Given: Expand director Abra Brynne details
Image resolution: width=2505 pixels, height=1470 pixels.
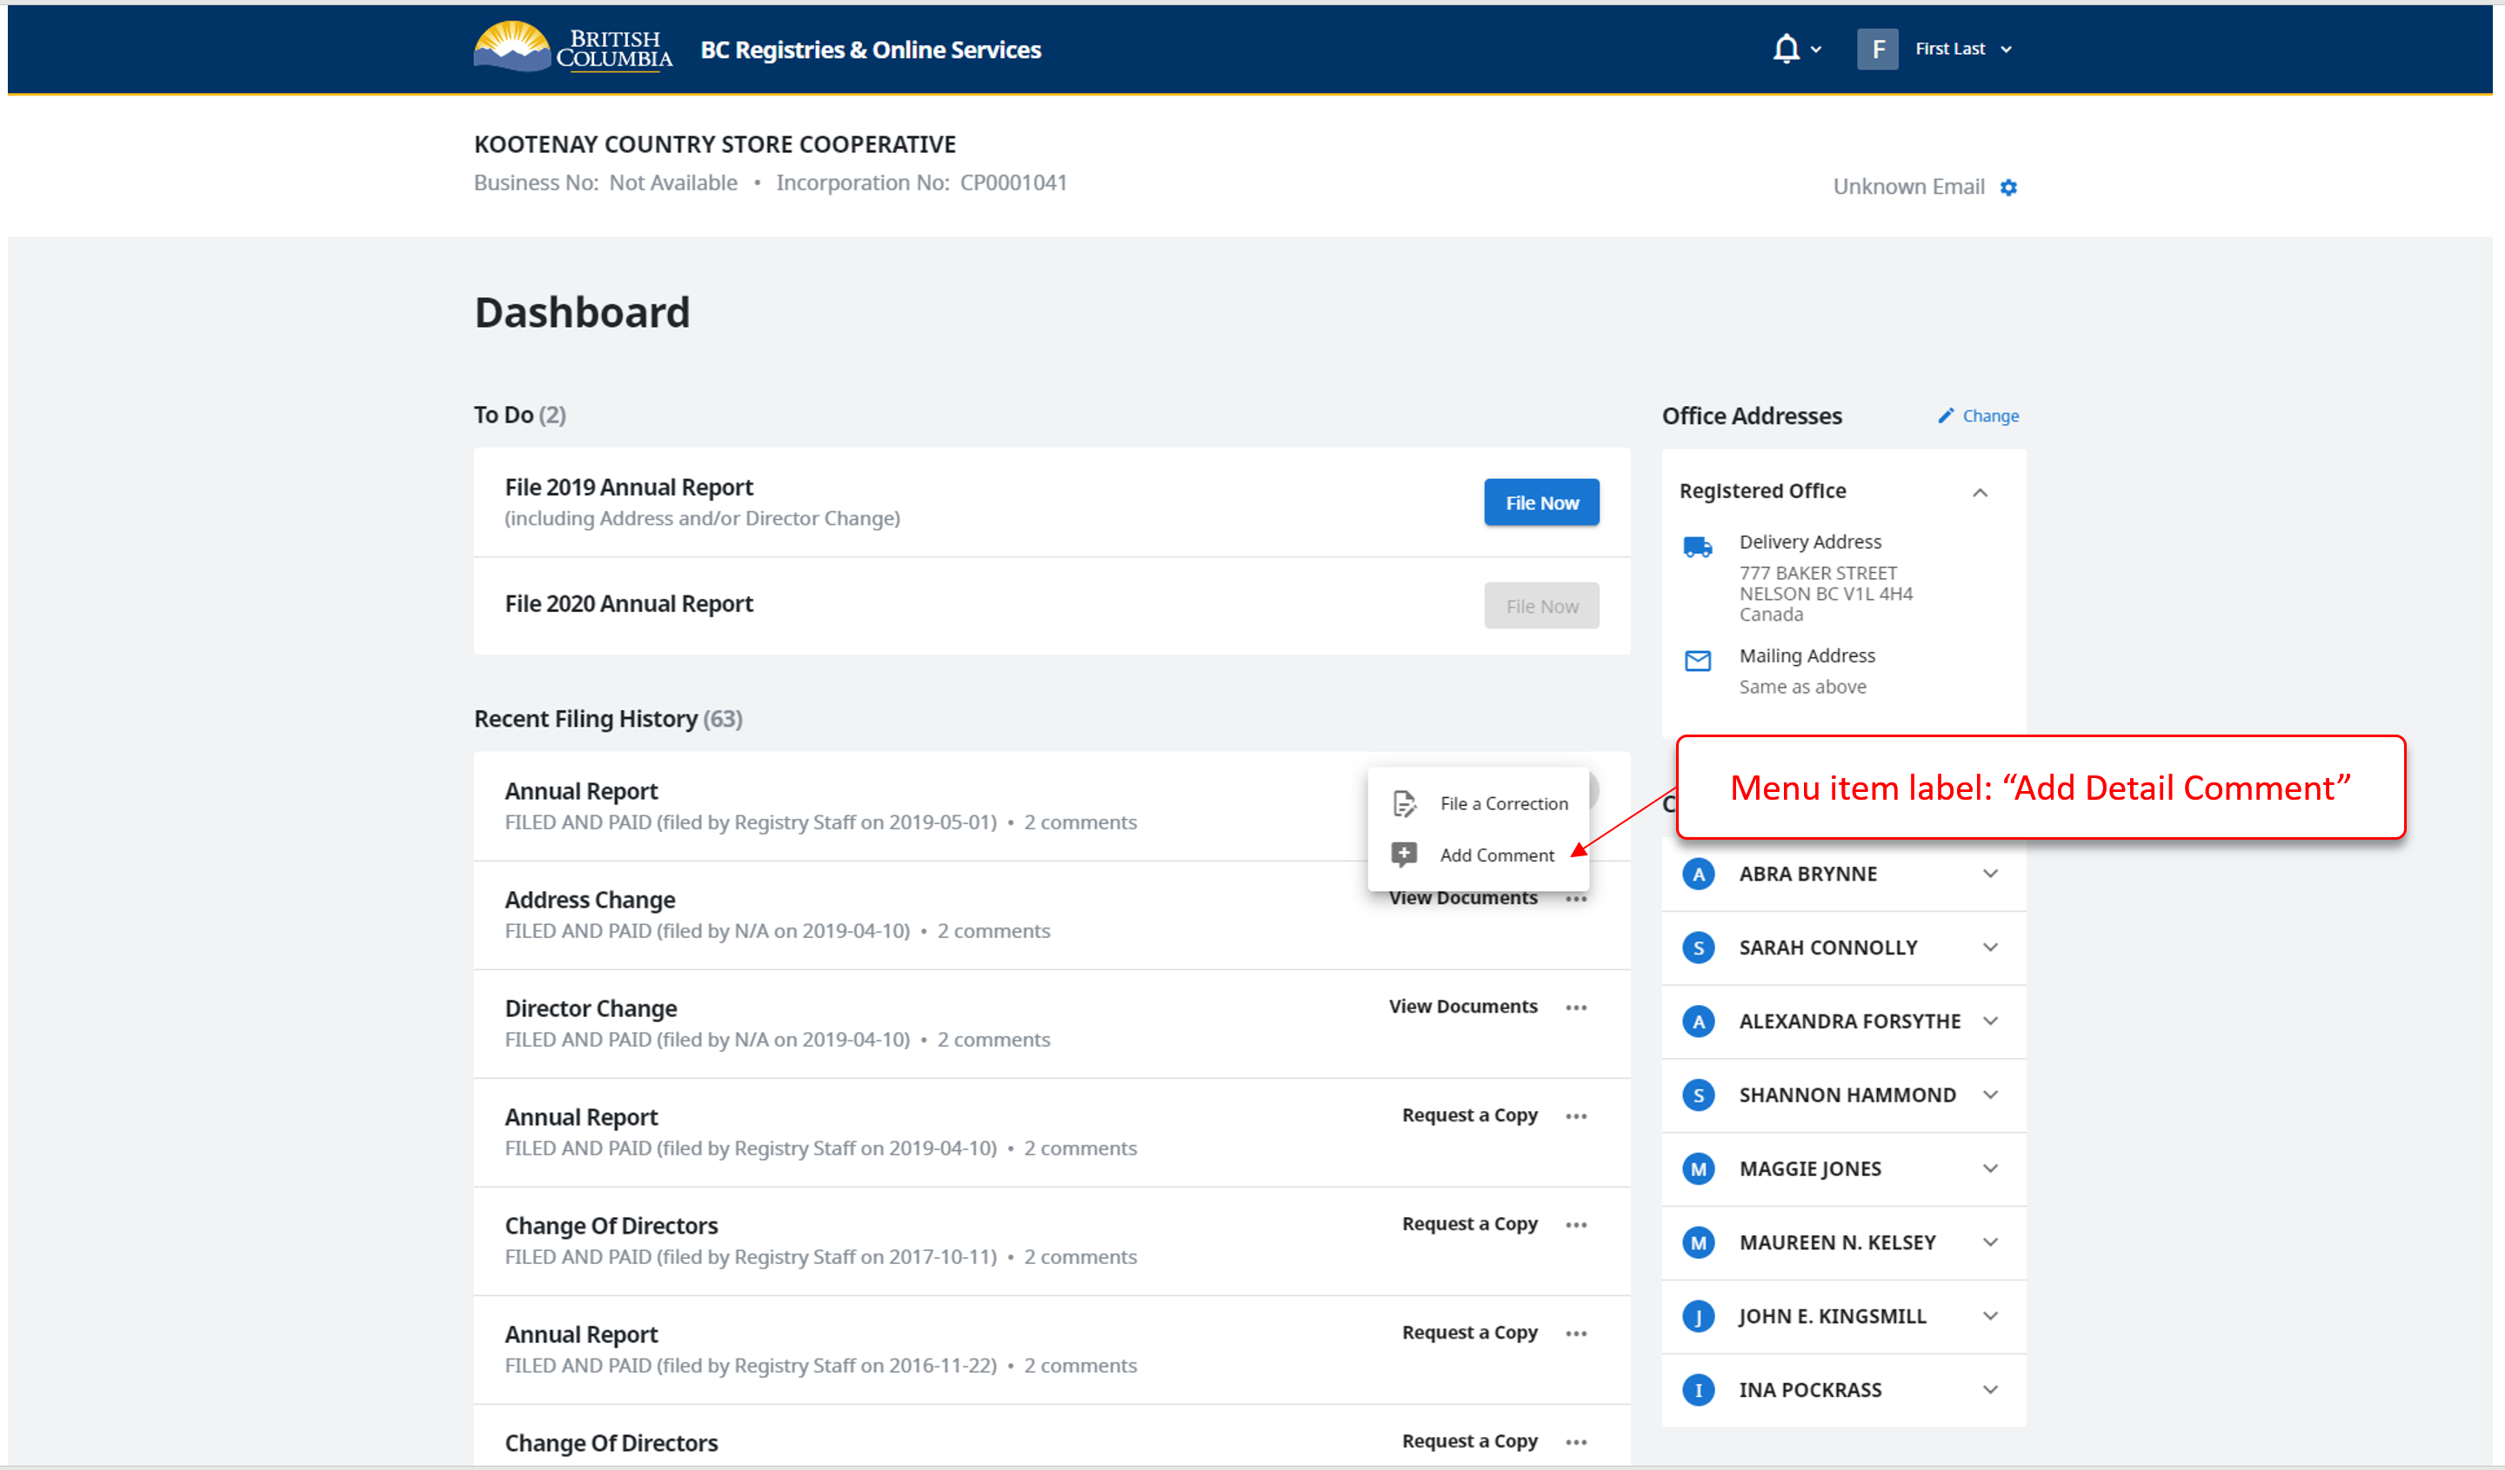Looking at the screenshot, I should pos(1990,874).
